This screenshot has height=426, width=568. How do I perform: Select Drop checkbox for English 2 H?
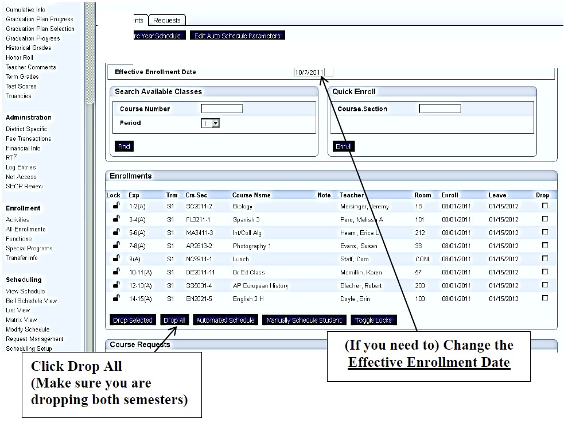pos(544,298)
